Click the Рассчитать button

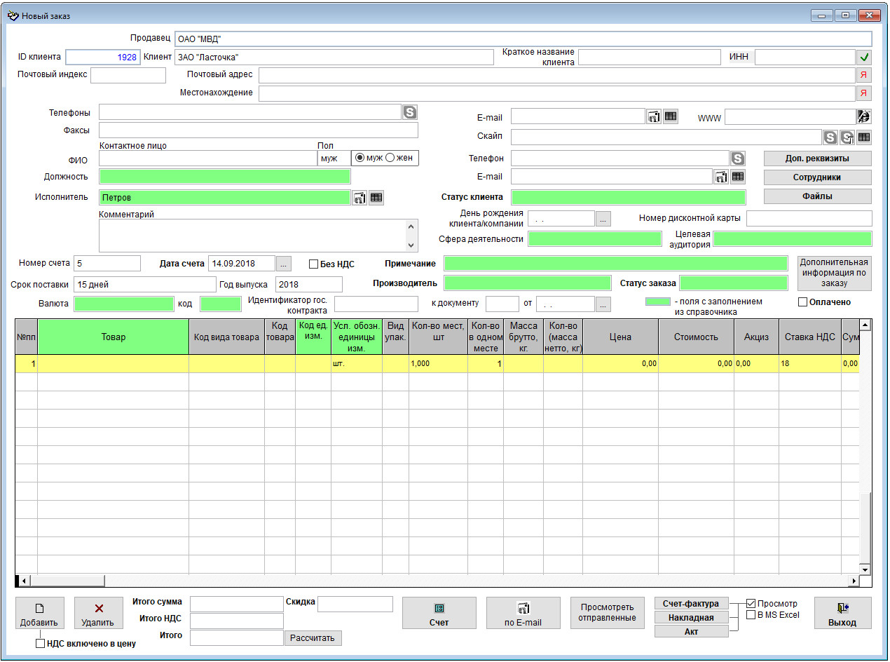(313, 638)
